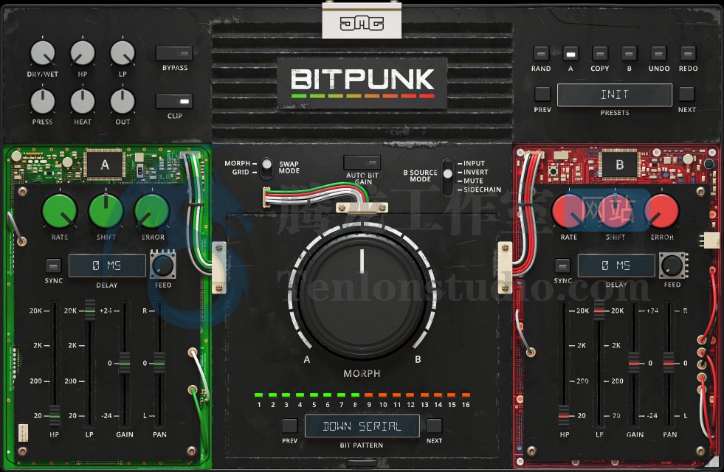The height and width of the screenshot is (472, 724).
Task: Click the large MORPH dial
Action: pyautogui.click(x=362, y=294)
